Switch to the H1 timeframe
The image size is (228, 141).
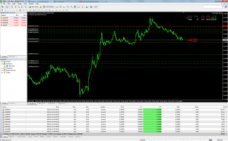(53, 10)
